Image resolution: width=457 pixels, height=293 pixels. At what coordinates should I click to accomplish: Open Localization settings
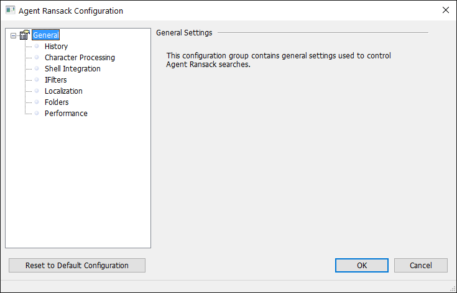click(x=63, y=91)
